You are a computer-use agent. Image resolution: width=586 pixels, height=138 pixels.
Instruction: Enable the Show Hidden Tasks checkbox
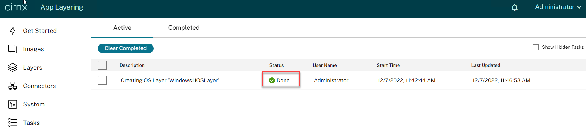(536, 47)
